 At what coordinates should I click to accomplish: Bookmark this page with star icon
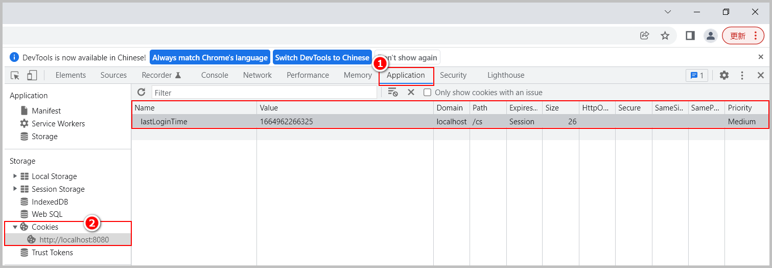click(x=665, y=35)
